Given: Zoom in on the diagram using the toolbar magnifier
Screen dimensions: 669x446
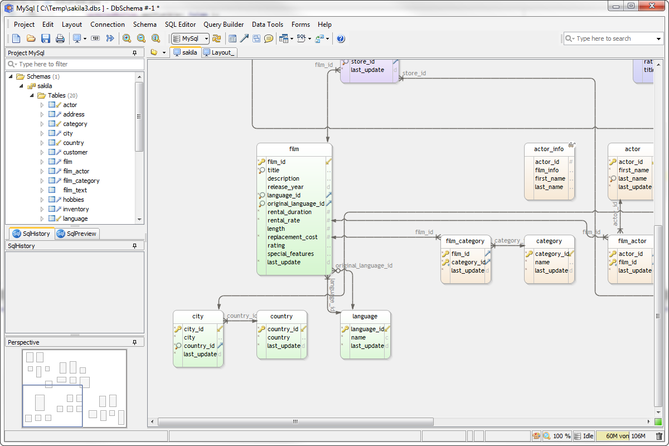Looking at the screenshot, I should (127, 38).
